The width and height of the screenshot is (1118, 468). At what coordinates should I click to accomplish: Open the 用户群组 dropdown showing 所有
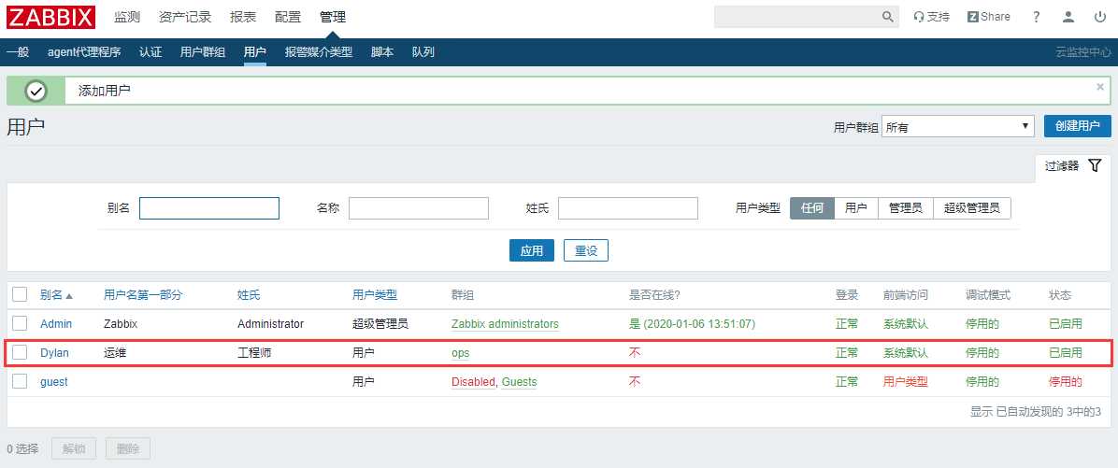click(958, 127)
